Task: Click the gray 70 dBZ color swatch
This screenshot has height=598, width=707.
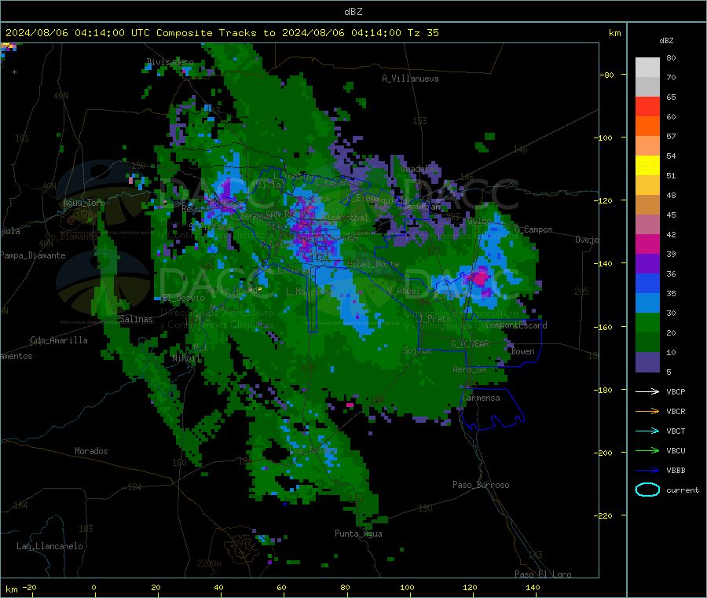Action: pos(647,86)
